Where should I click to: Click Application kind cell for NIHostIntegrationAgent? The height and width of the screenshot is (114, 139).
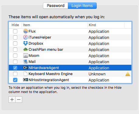[99, 80]
